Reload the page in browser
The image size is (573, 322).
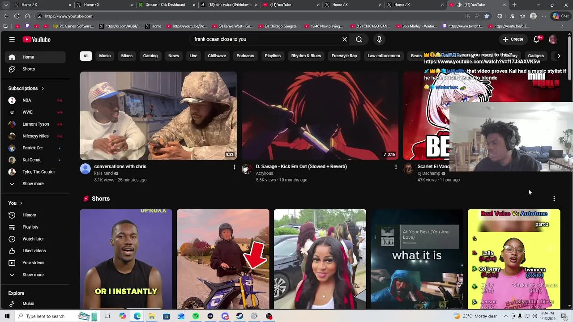click(x=17, y=16)
